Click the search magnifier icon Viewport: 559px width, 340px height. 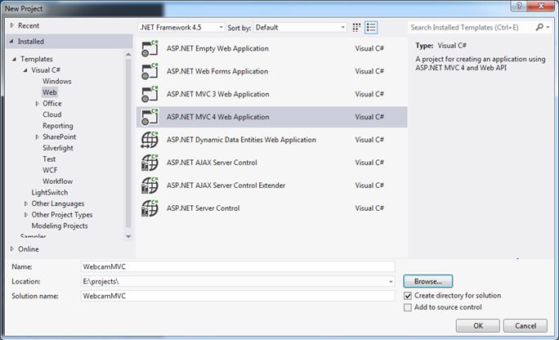pyautogui.click(x=539, y=27)
